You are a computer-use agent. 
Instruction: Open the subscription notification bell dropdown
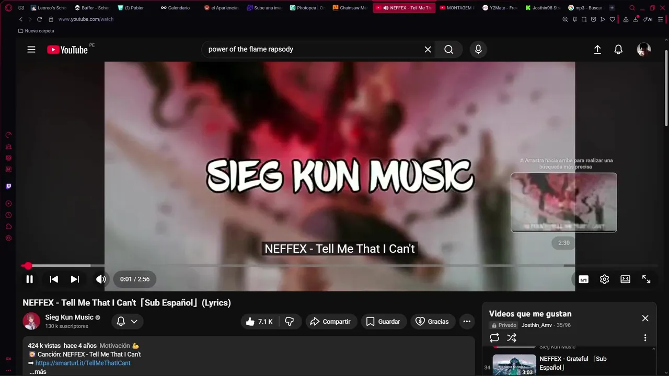coord(127,322)
